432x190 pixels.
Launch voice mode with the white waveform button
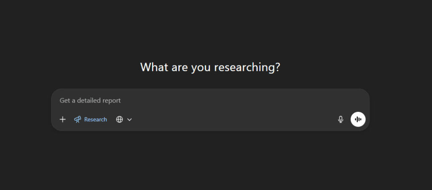pos(358,119)
